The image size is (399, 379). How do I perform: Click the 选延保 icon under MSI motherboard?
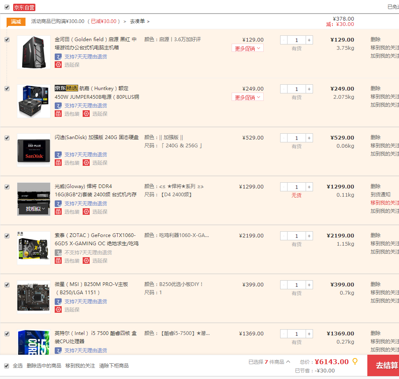pyautogui.click(x=58, y=309)
